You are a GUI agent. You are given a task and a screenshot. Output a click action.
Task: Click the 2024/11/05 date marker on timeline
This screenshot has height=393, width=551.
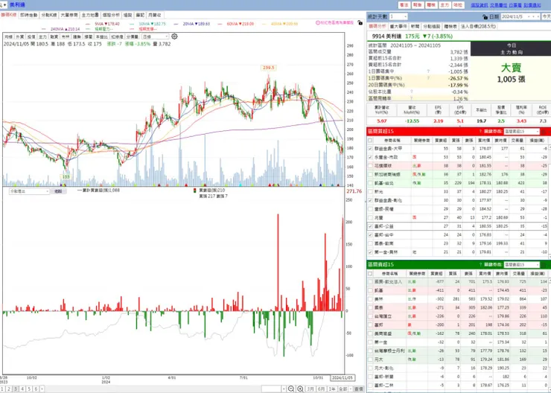pyautogui.click(x=343, y=378)
